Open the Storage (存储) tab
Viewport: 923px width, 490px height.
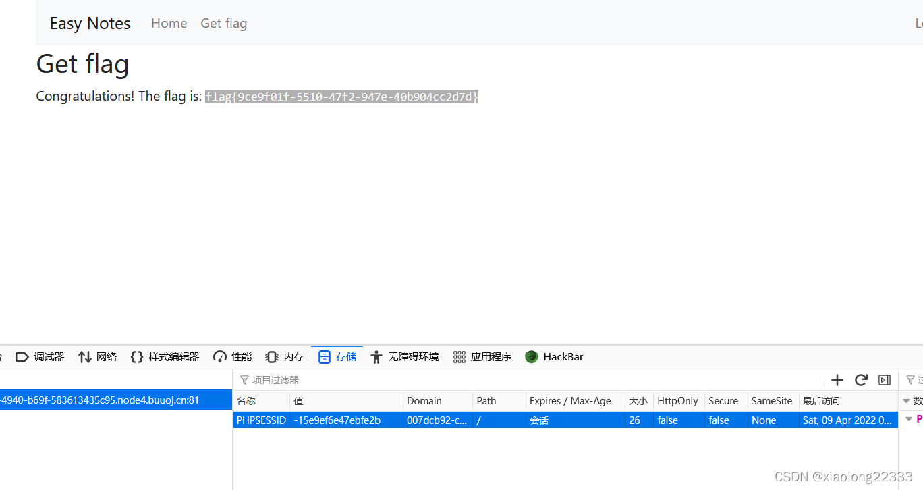point(337,357)
